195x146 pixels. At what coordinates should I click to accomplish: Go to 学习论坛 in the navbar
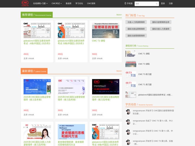tap(79, 4)
